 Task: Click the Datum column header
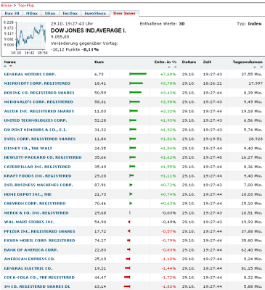coord(189,62)
